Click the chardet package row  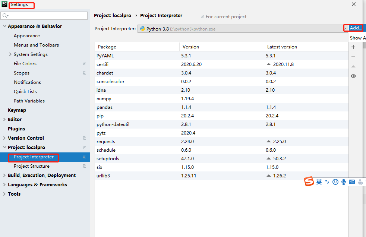tap(222, 73)
